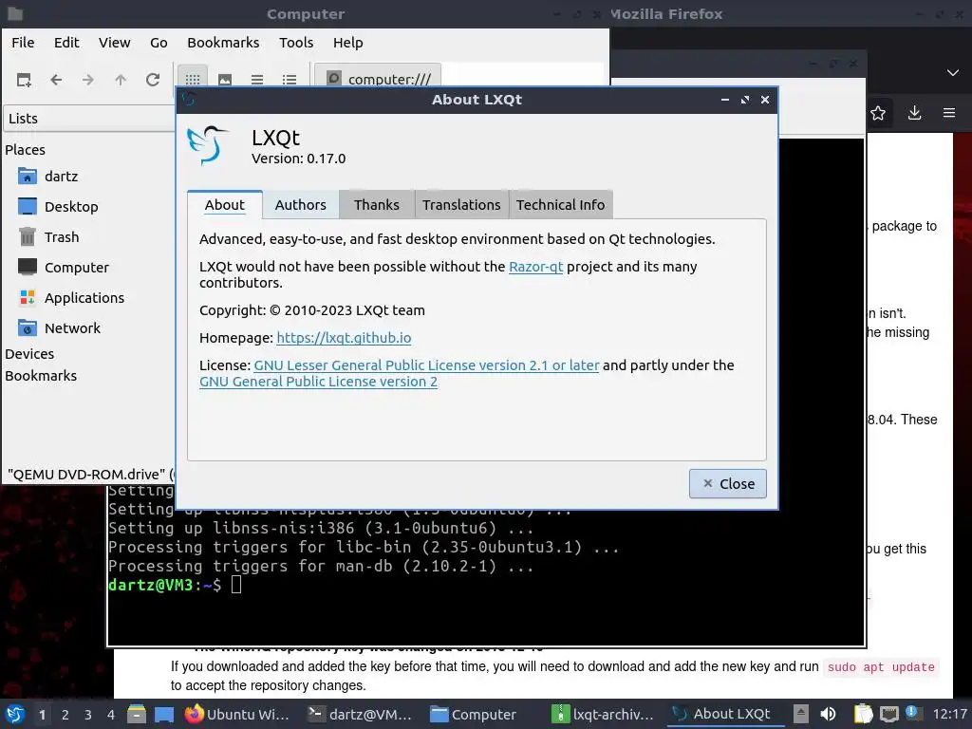Open Network in the sidebar

point(72,328)
